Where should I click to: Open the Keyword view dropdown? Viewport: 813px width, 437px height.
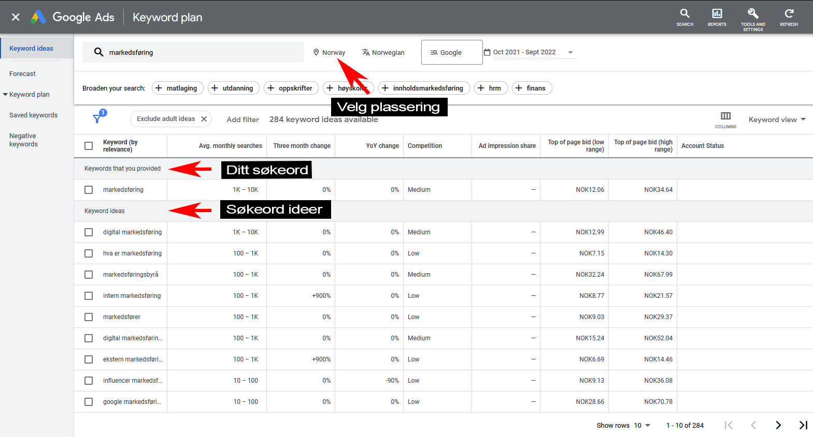coord(777,119)
